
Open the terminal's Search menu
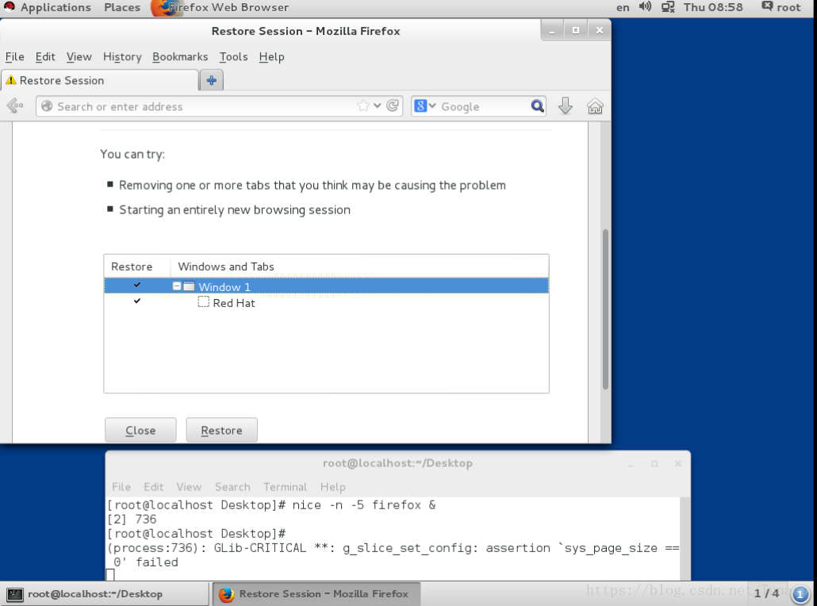pos(232,487)
